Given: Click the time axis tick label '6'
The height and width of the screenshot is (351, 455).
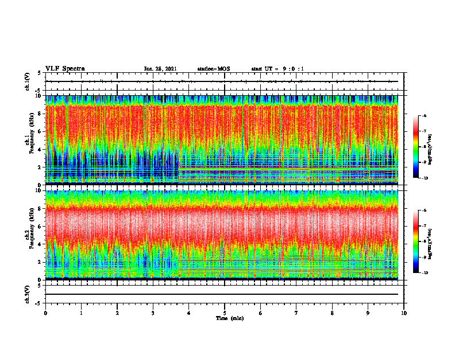Looking at the screenshot, I should pos(261,313).
